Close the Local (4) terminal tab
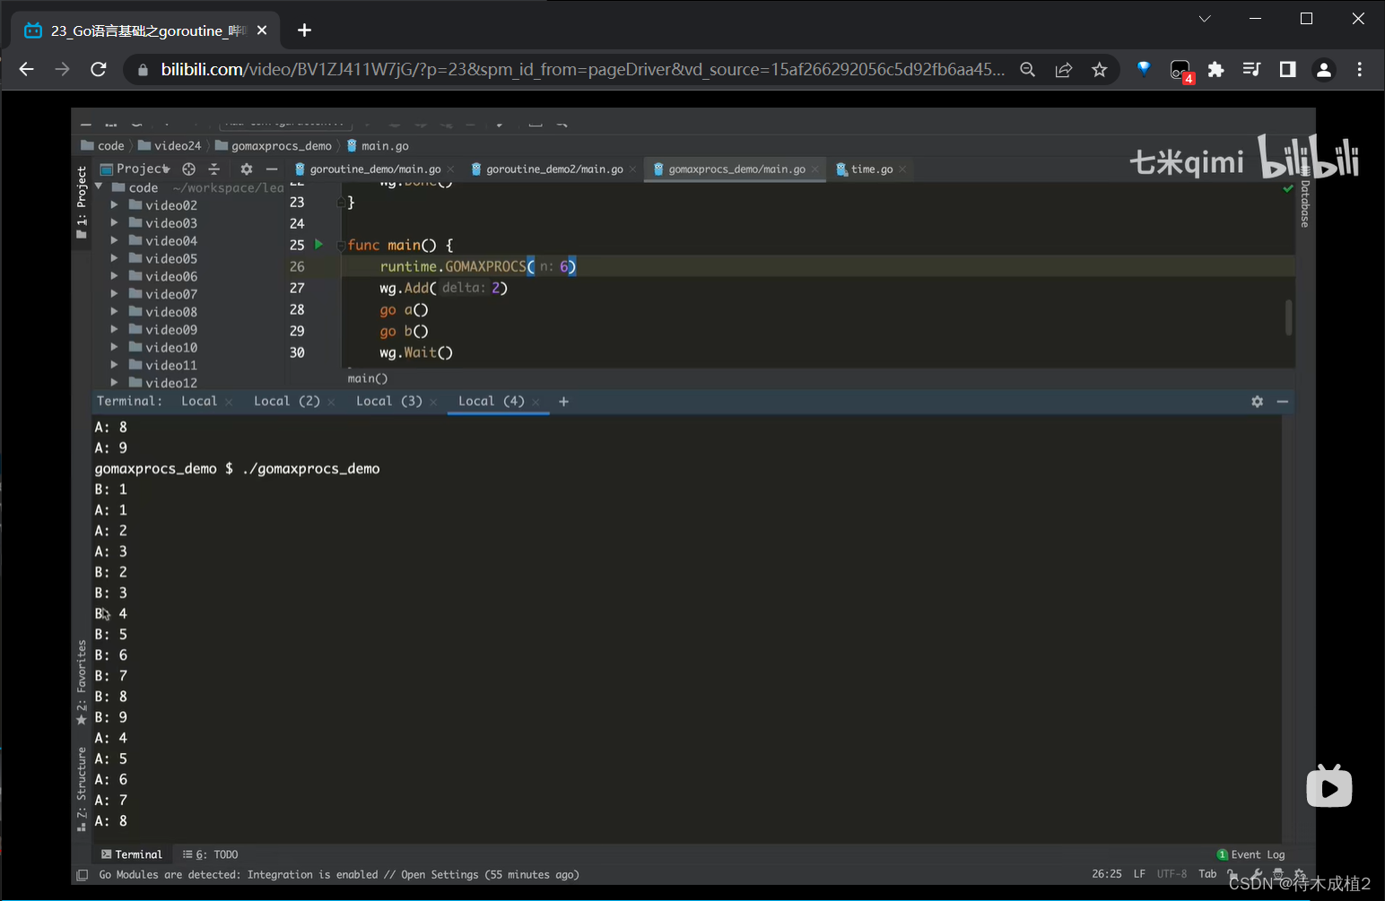 pyautogui.click(x=536, y=403)
